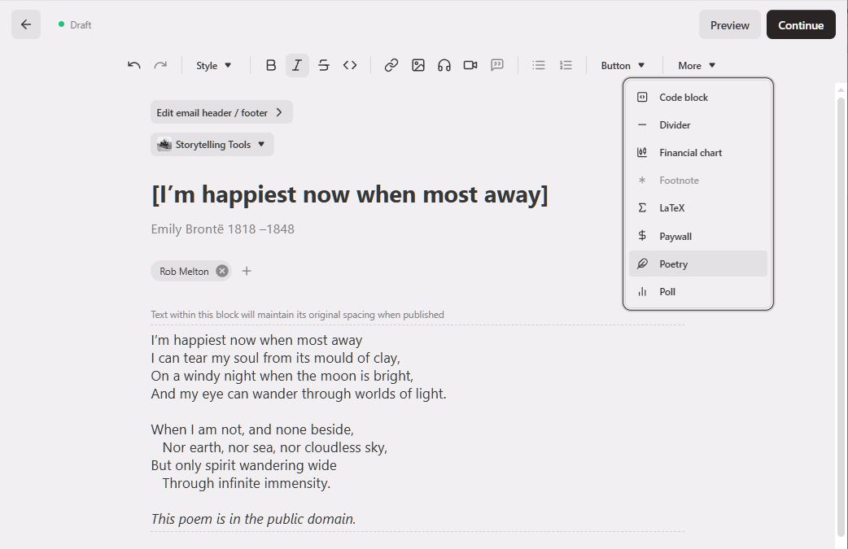Click the Footnote menu item
This screenshot has width=848, height=549.
click(697, 181)
